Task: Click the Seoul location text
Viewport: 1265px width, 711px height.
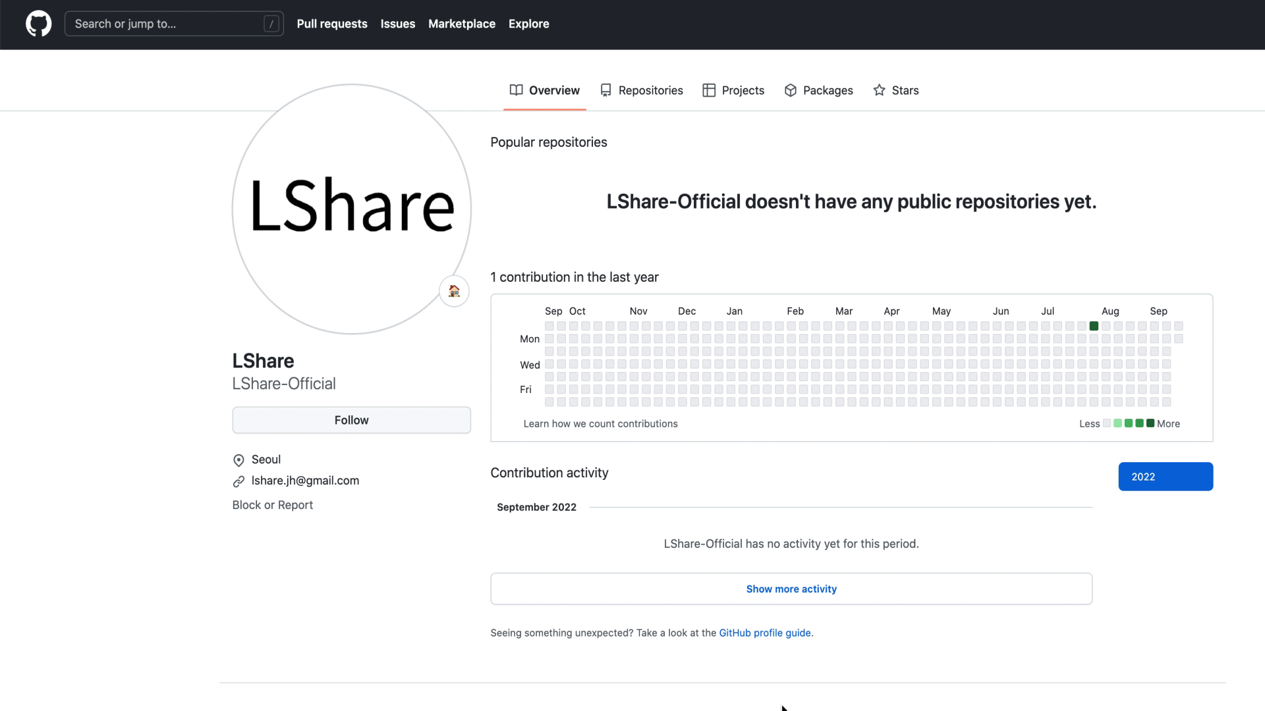Action: tap(266, 460)
